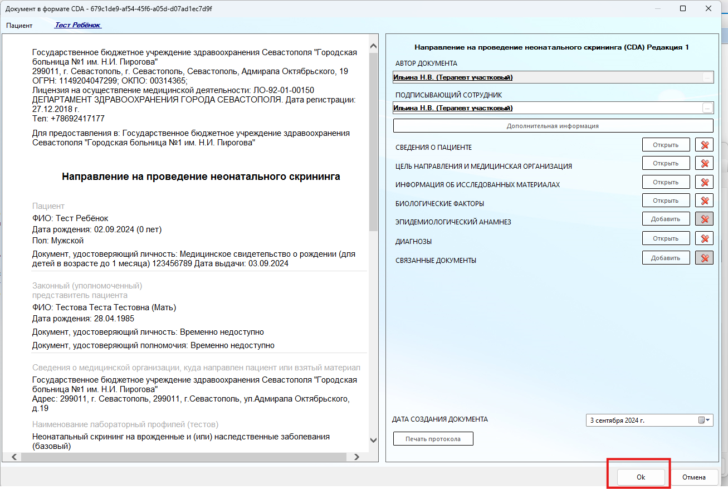The width and height of the screenshot is (728, 489).
Task: Open Цель направления и медицинская организация
Action: pos(666,163)
